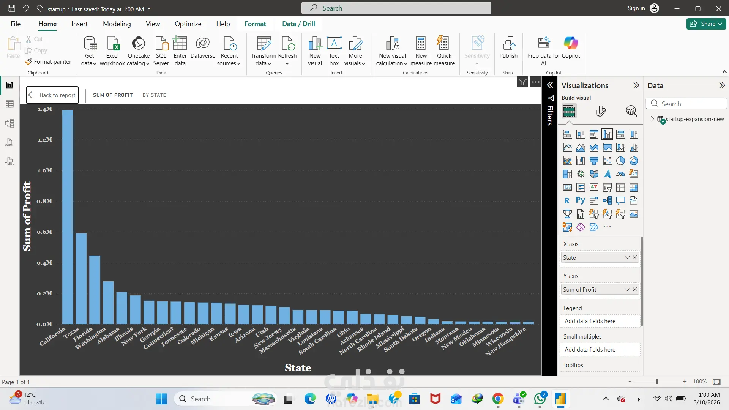Choose the Python visual icon
Screen dimensions: 729x410
pos(580,200)
